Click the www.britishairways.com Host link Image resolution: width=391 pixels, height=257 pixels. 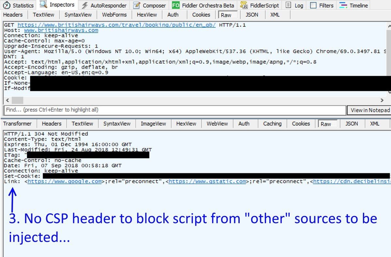point(61,30)
